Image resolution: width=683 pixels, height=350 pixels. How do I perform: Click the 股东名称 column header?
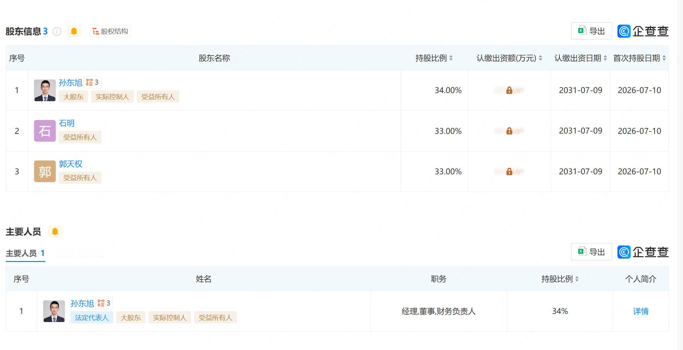click(x=214, y=58)
